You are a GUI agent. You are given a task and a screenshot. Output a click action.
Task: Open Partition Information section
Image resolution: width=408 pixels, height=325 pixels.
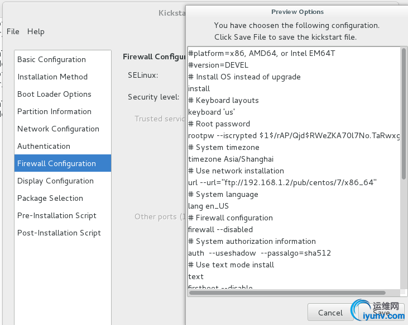(x=54, y=111)
